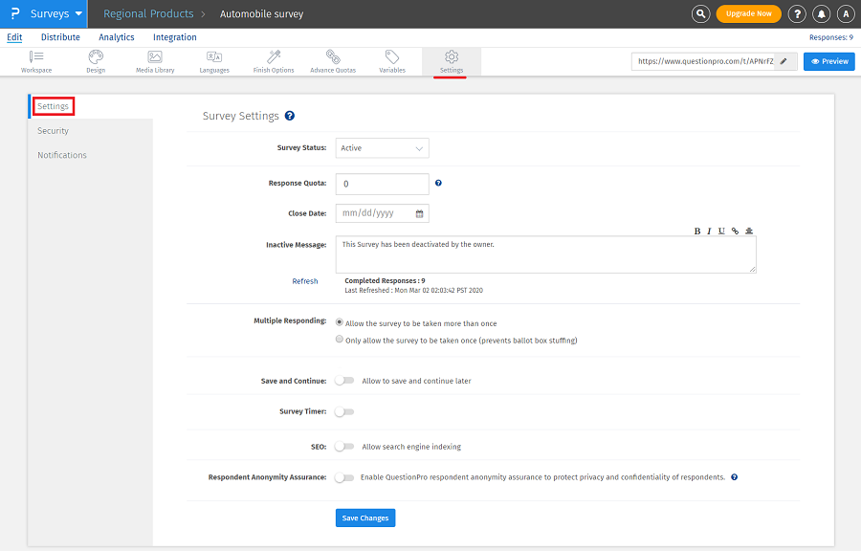Toggle the Save and Continue switch
Viewport: 861px width, 551px height.
344,381
